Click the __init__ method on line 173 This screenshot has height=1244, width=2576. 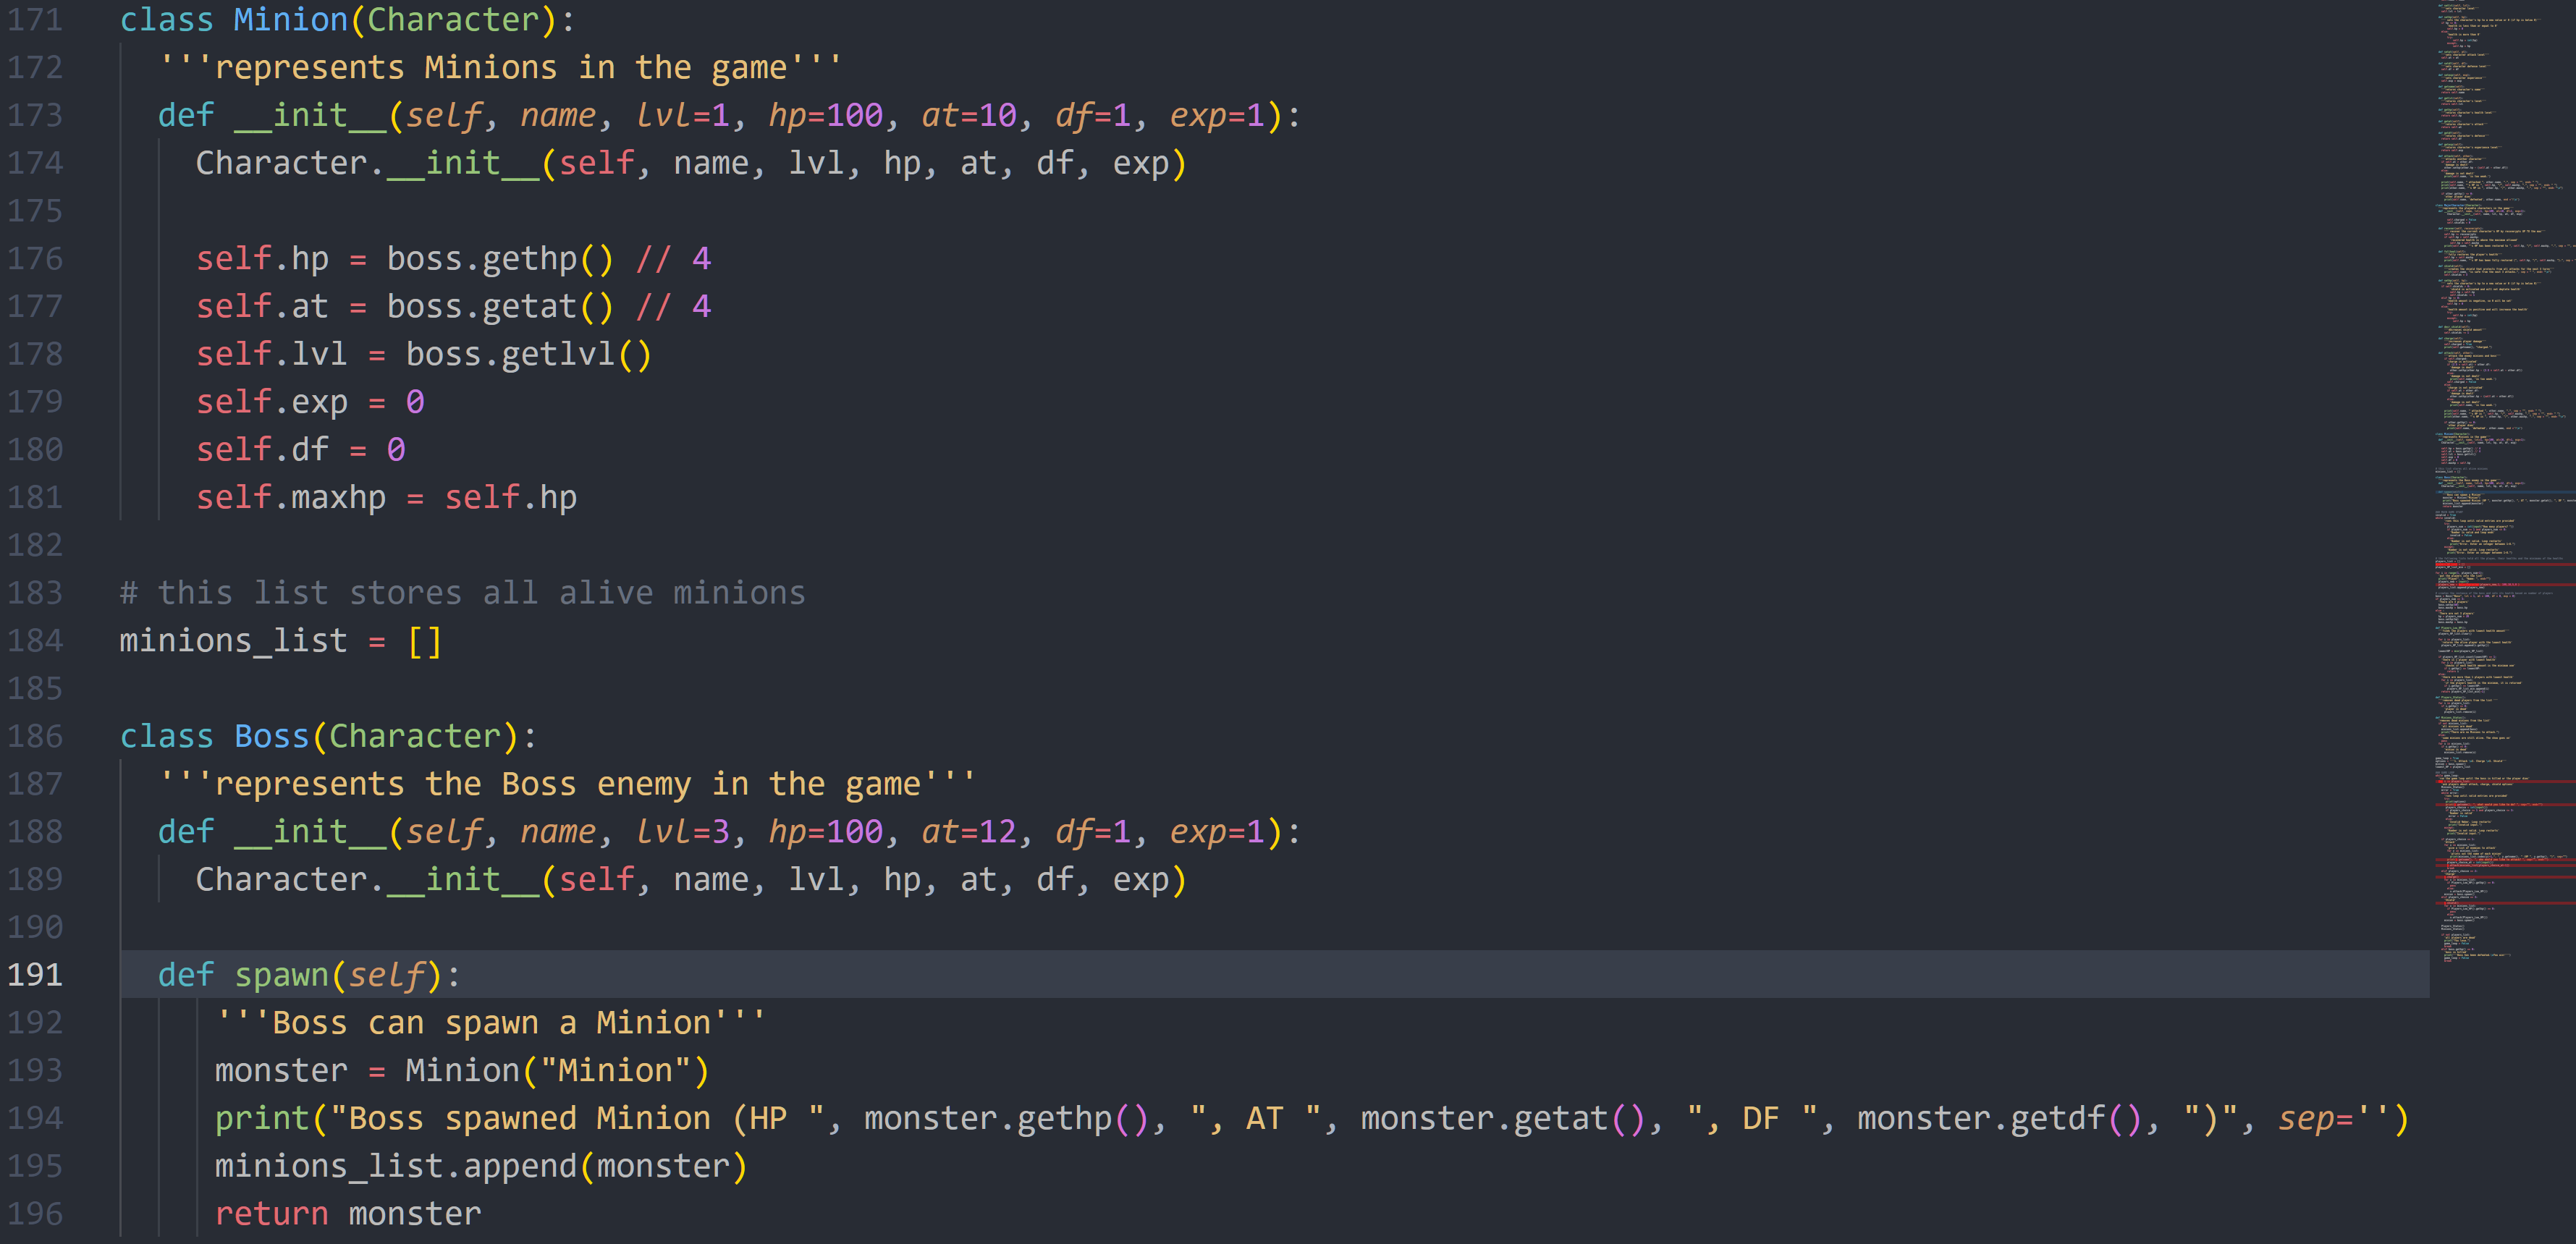tap(310, 114)
